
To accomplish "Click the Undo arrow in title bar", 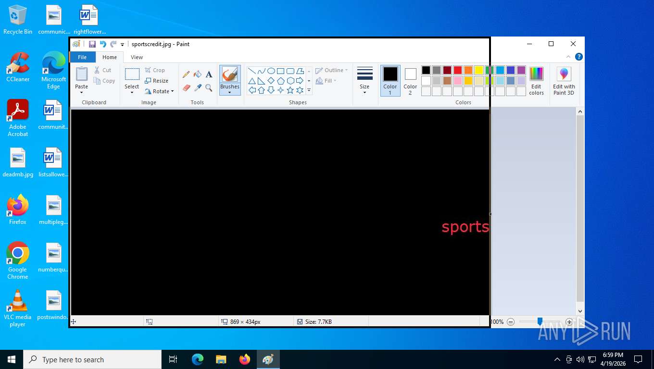I will [102, 44].
